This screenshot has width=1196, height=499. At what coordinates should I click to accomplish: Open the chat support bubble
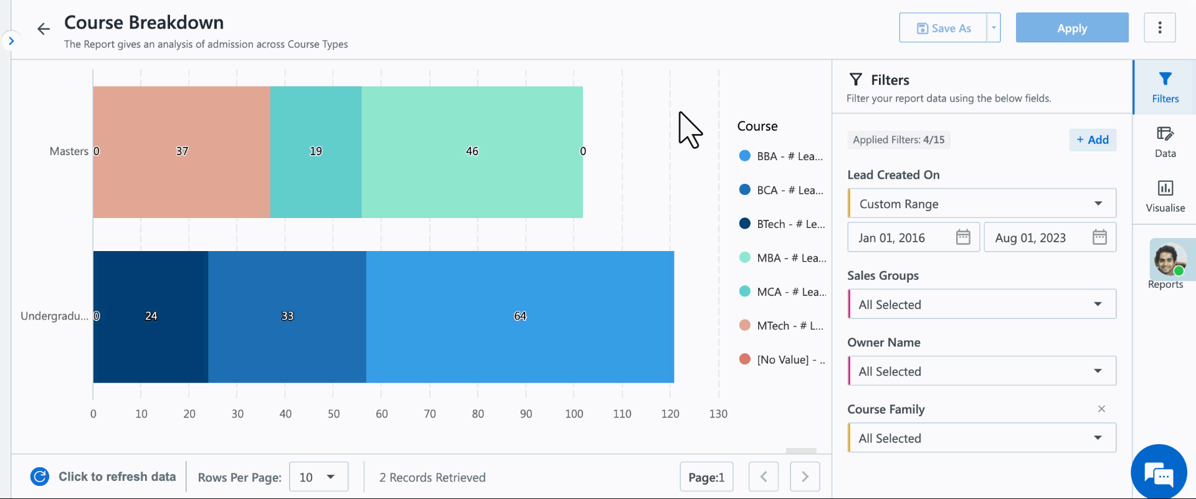(1159, 475)
